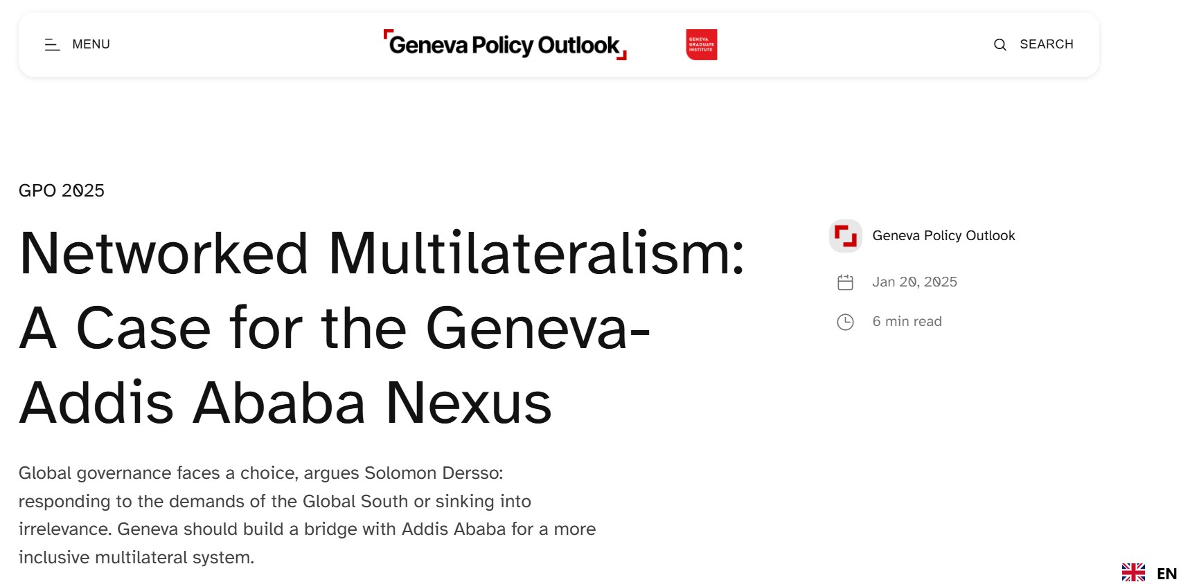Click the Networked Multilateralism article headline
Screen dimensions: 1181x582
382,328
